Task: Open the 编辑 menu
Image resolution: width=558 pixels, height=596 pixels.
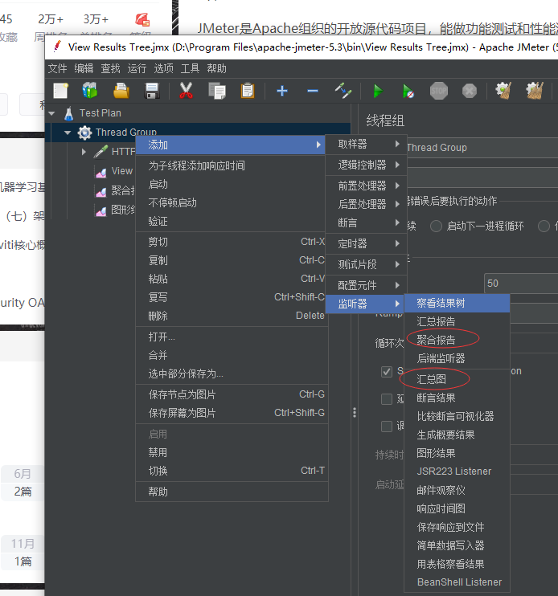Action: (x=84, y=69)
